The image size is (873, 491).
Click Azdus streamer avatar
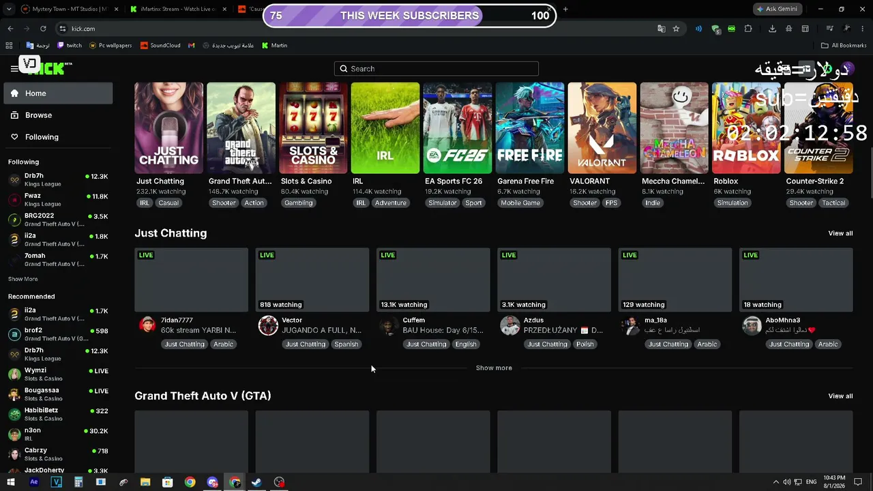coord(509,326)
